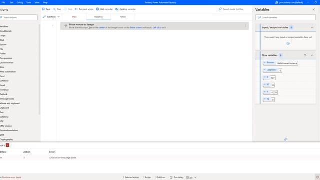The image size is (320, 180).
Task: Switch to the Follow subflow tab
Action: tap(123, 17)
